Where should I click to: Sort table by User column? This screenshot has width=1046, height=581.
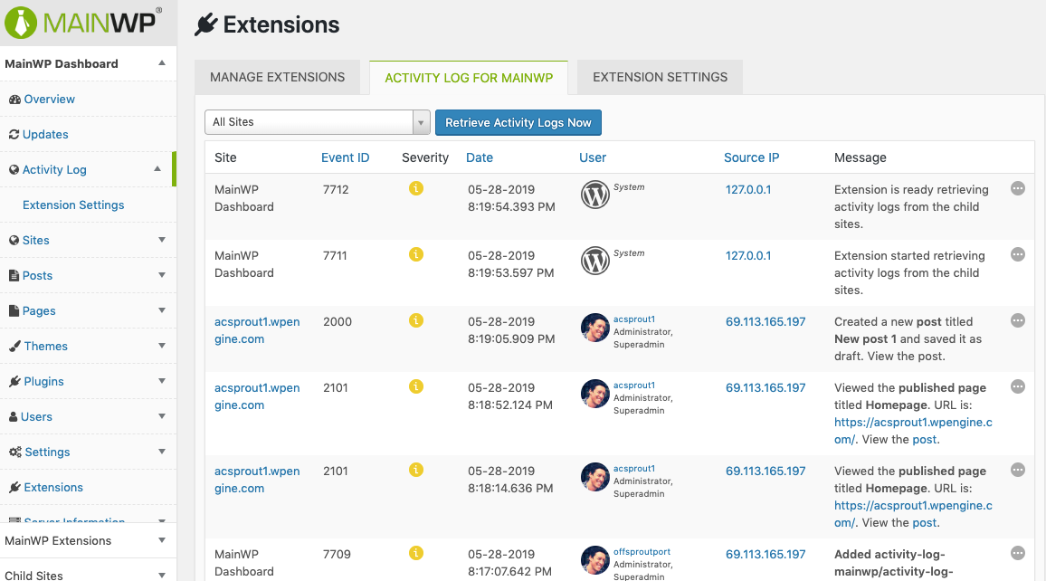593,157
